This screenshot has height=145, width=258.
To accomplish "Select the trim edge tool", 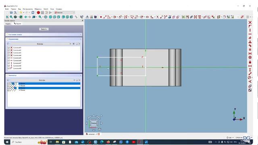I will [x=158, y=17].
